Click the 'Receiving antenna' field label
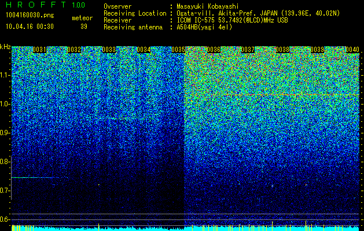364x231 pixels. point(133,27)
